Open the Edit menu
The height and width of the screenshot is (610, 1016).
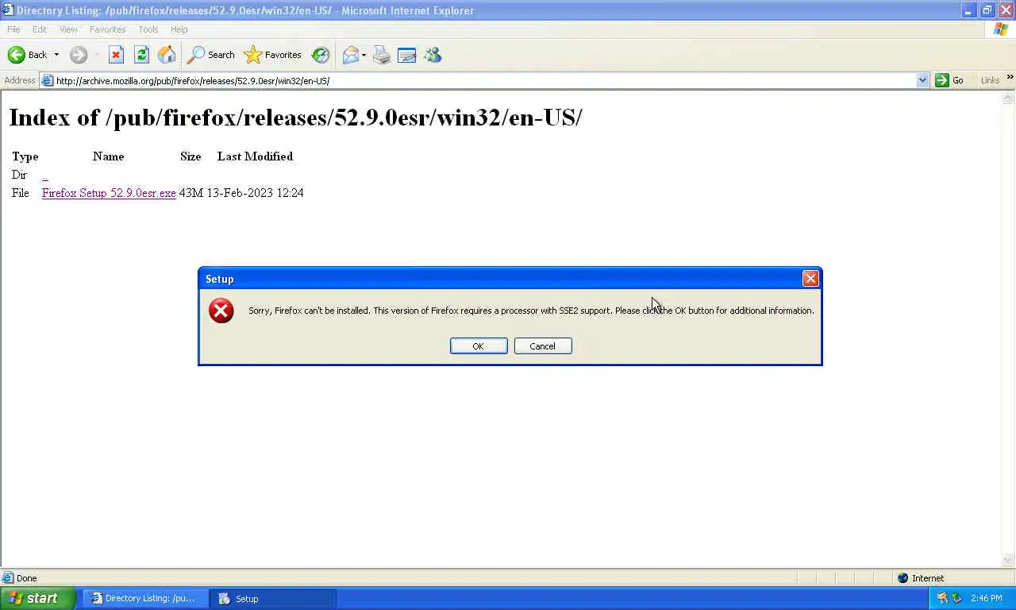point(40,29)
